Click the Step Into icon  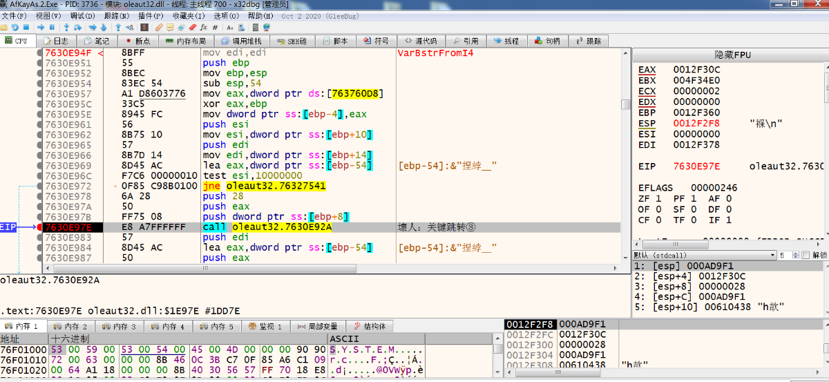66,28
